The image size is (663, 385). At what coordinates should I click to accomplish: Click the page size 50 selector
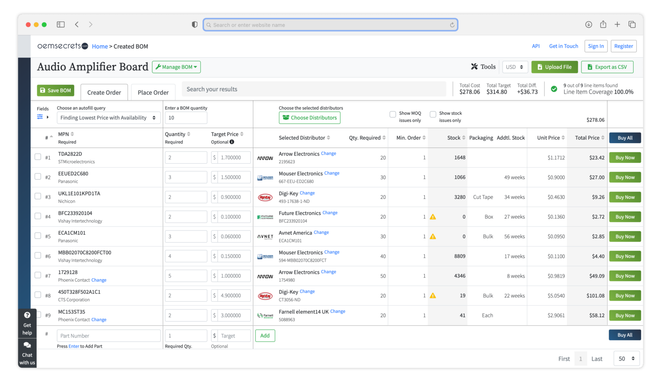coord(626,358)
